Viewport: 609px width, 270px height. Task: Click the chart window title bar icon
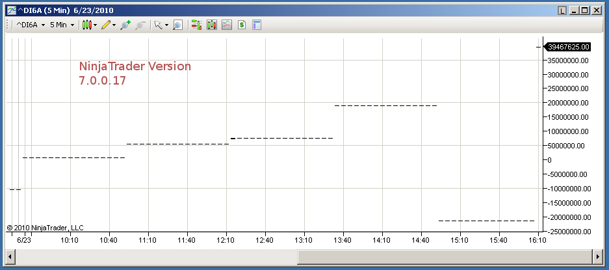pyautogui.click(x=12, y=10)
